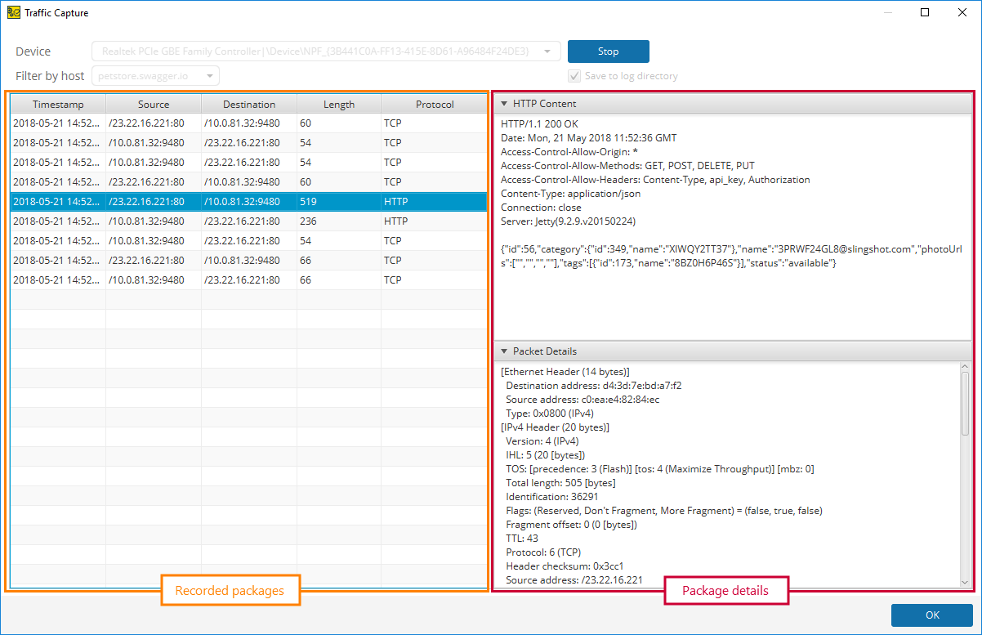Viewport: 982px width, 635px height.
Task: Sort packets by the Length column
Action: pyautogui.click(x=338, y=104)
